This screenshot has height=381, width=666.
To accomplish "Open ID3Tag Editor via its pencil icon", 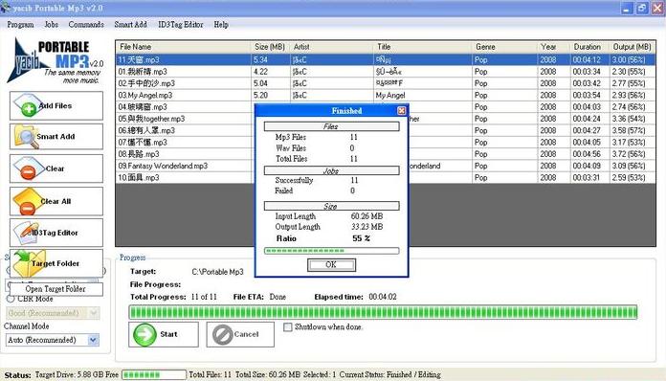I will (27, 233).
